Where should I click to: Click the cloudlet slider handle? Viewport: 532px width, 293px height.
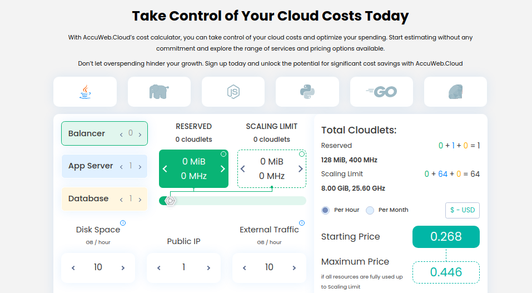coord(171,201)
